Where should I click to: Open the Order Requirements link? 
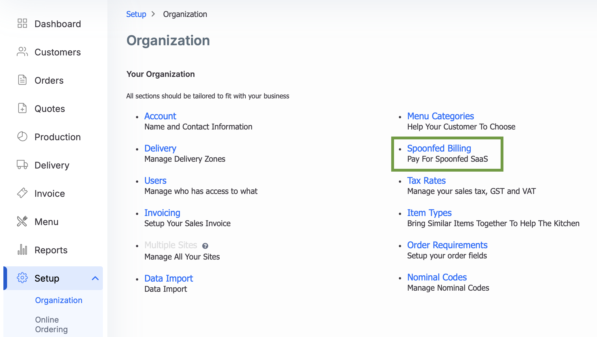[x=447, y=245]
